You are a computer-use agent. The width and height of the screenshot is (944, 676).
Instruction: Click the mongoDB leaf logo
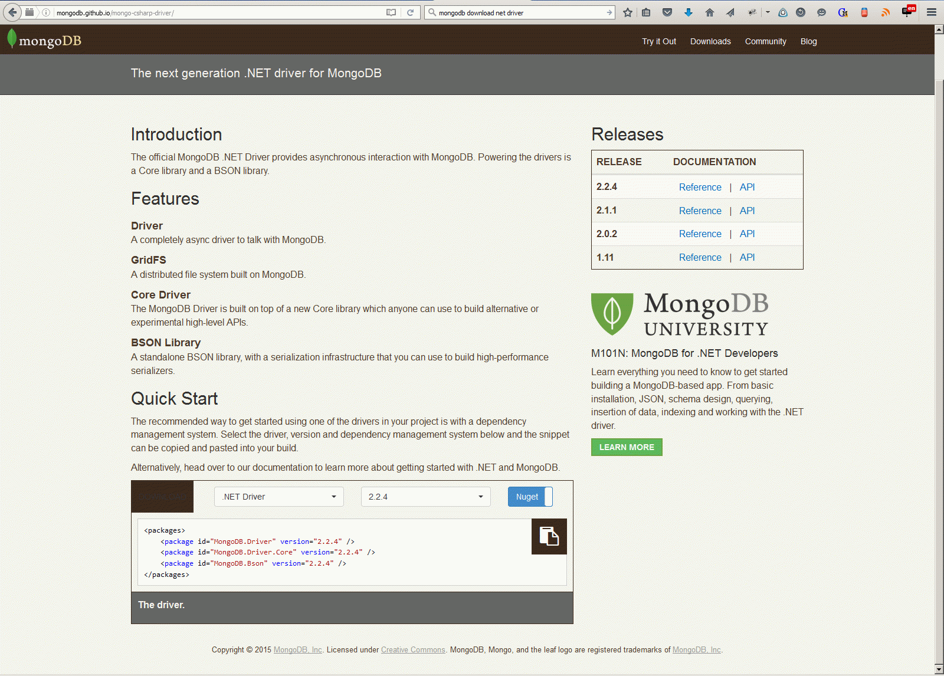coord(44,40)
